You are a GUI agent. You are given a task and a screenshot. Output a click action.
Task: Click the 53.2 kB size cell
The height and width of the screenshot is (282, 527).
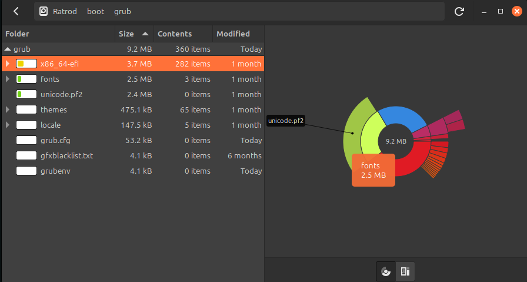(138, 140)
